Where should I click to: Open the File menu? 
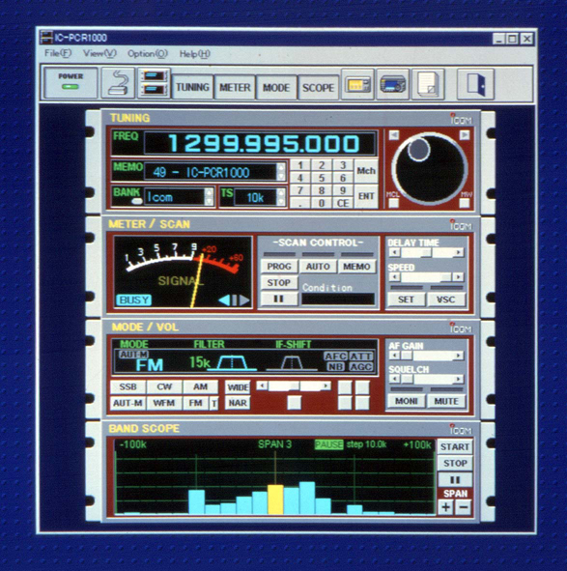click(x=58, y=53)
